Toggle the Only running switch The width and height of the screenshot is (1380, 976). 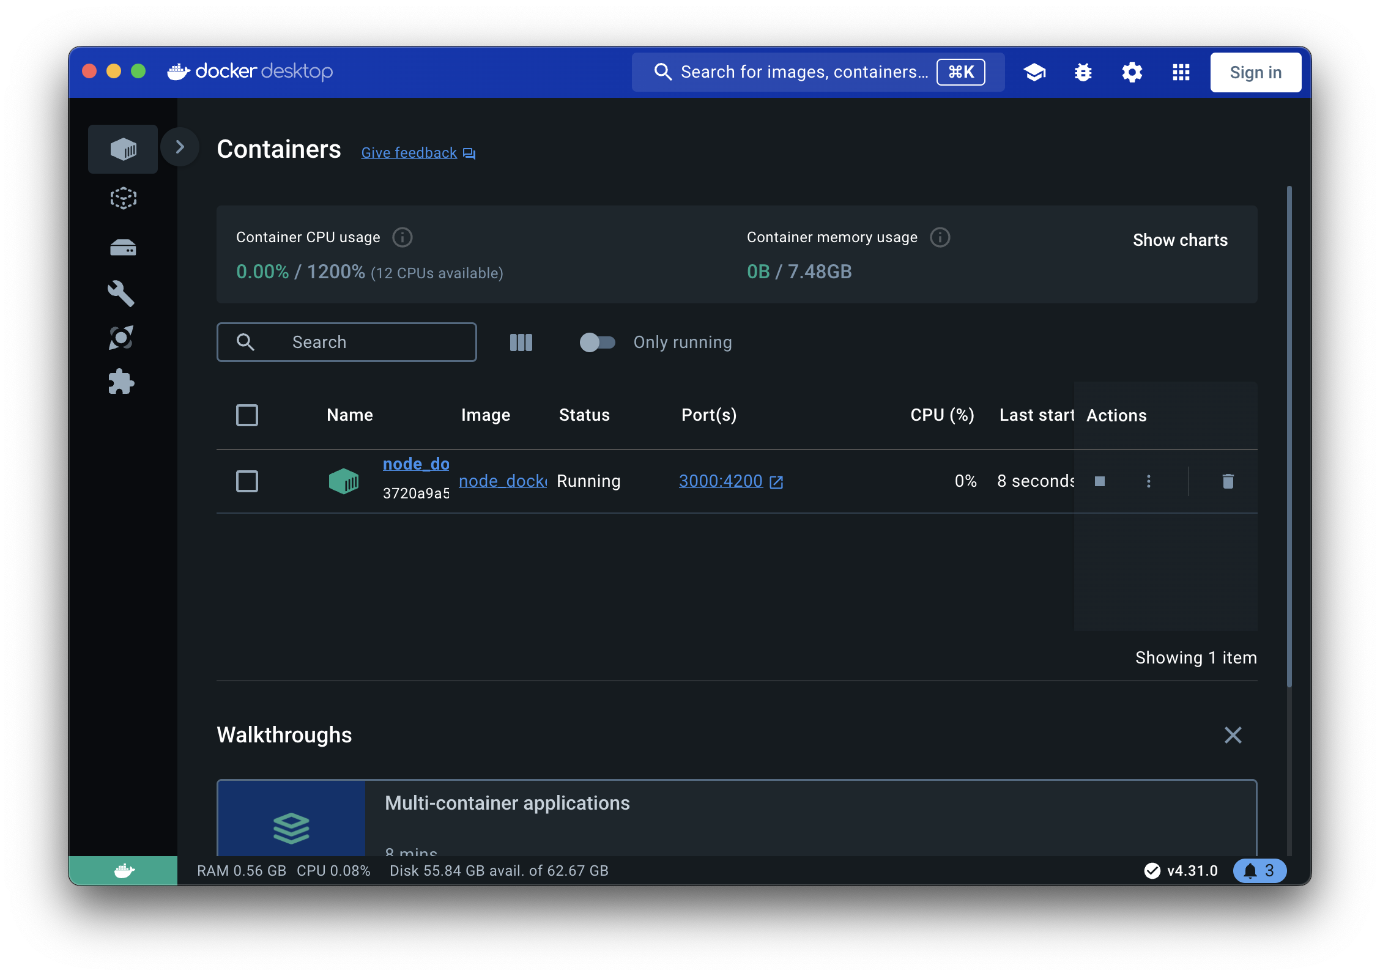click(597, 342)
